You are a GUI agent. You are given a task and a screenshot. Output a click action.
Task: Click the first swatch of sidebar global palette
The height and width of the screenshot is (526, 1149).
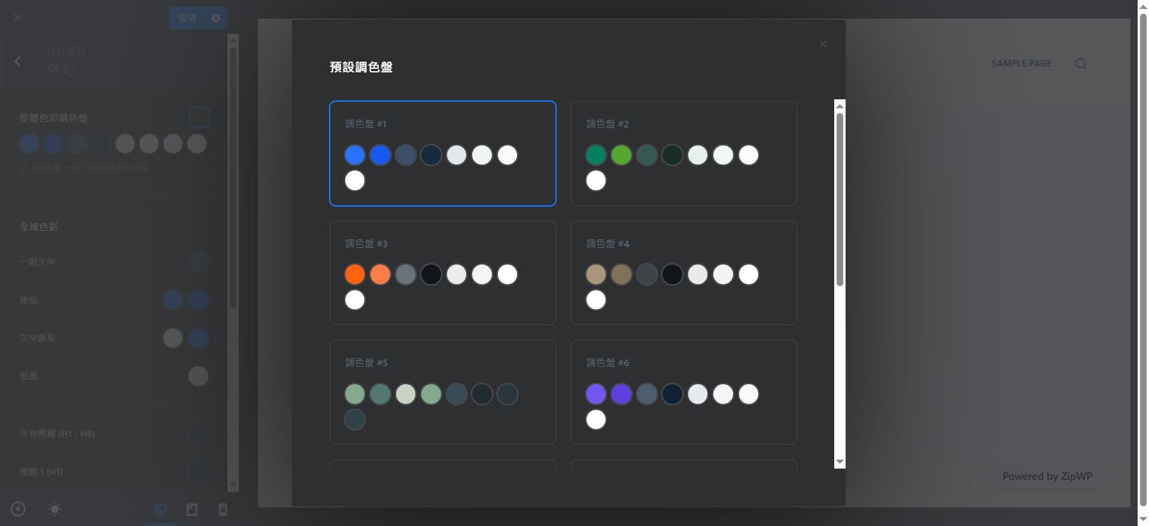(x=29, y=144)
